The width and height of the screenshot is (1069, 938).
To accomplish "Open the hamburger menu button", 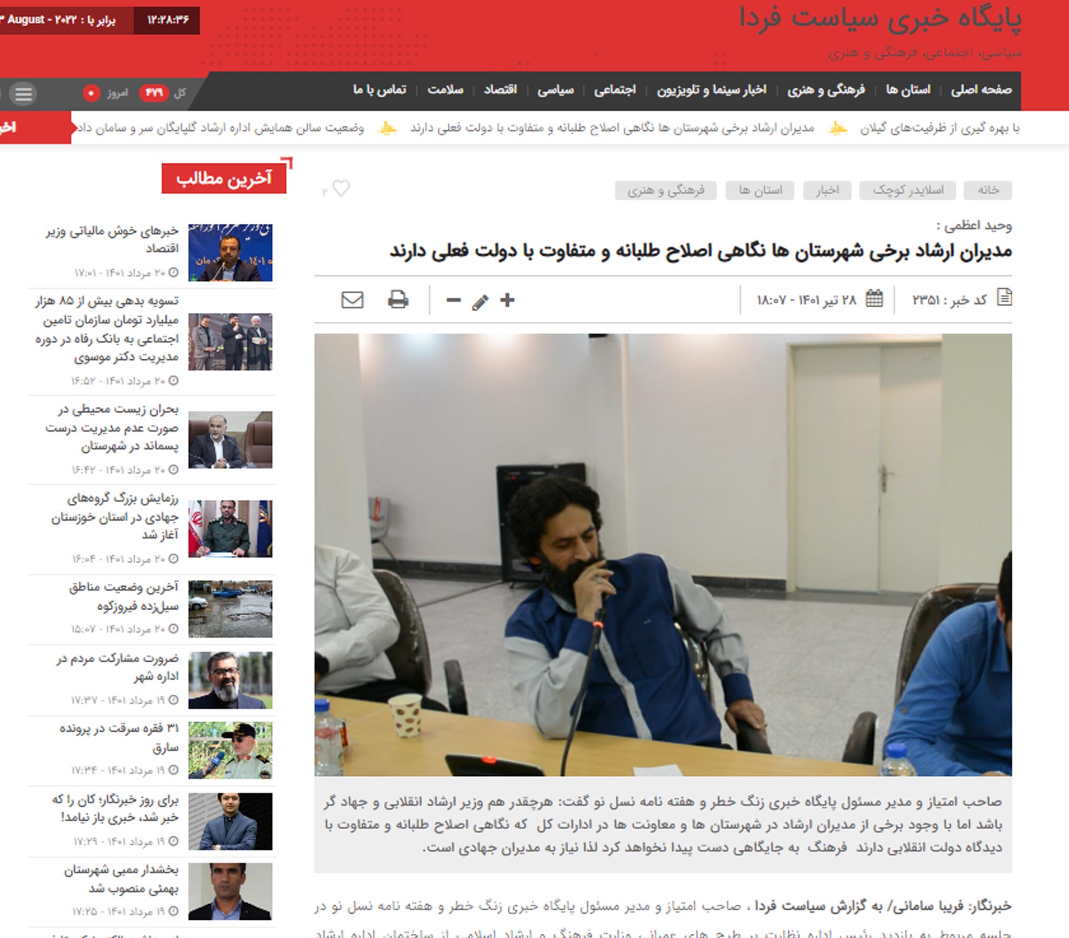I will (23, 93).
